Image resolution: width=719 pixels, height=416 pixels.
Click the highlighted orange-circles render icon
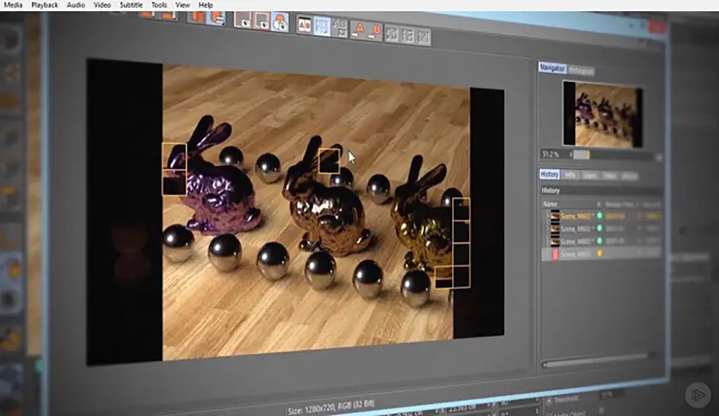[280, 22]
